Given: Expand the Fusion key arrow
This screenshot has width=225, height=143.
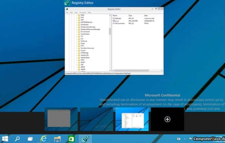Looking at the screenshot, I should tap(77, 51).
